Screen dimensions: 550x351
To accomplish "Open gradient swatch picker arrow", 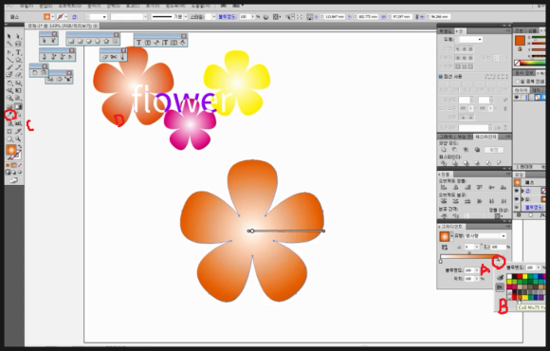I will 451,236.
